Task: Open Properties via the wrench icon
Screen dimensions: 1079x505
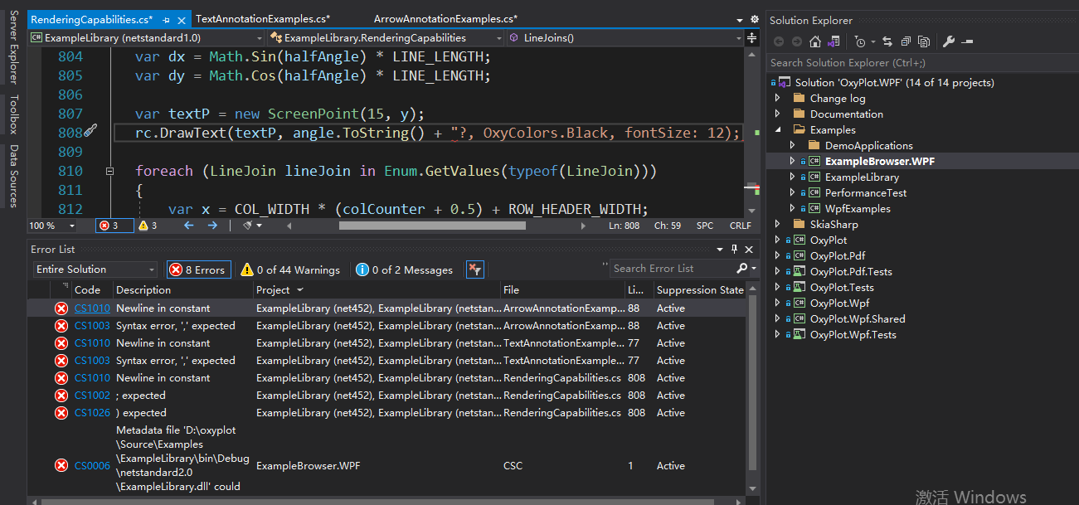Action: [949, 41]
